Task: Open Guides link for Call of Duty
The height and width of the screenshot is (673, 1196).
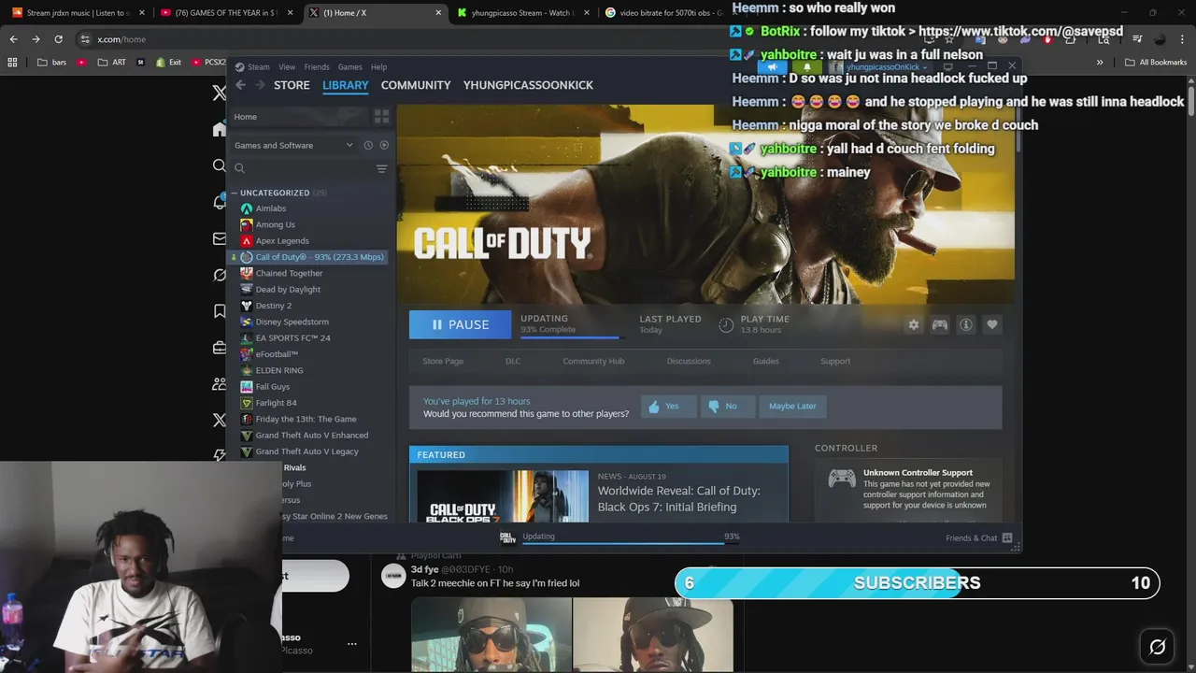Action: (x=765, y=361)
